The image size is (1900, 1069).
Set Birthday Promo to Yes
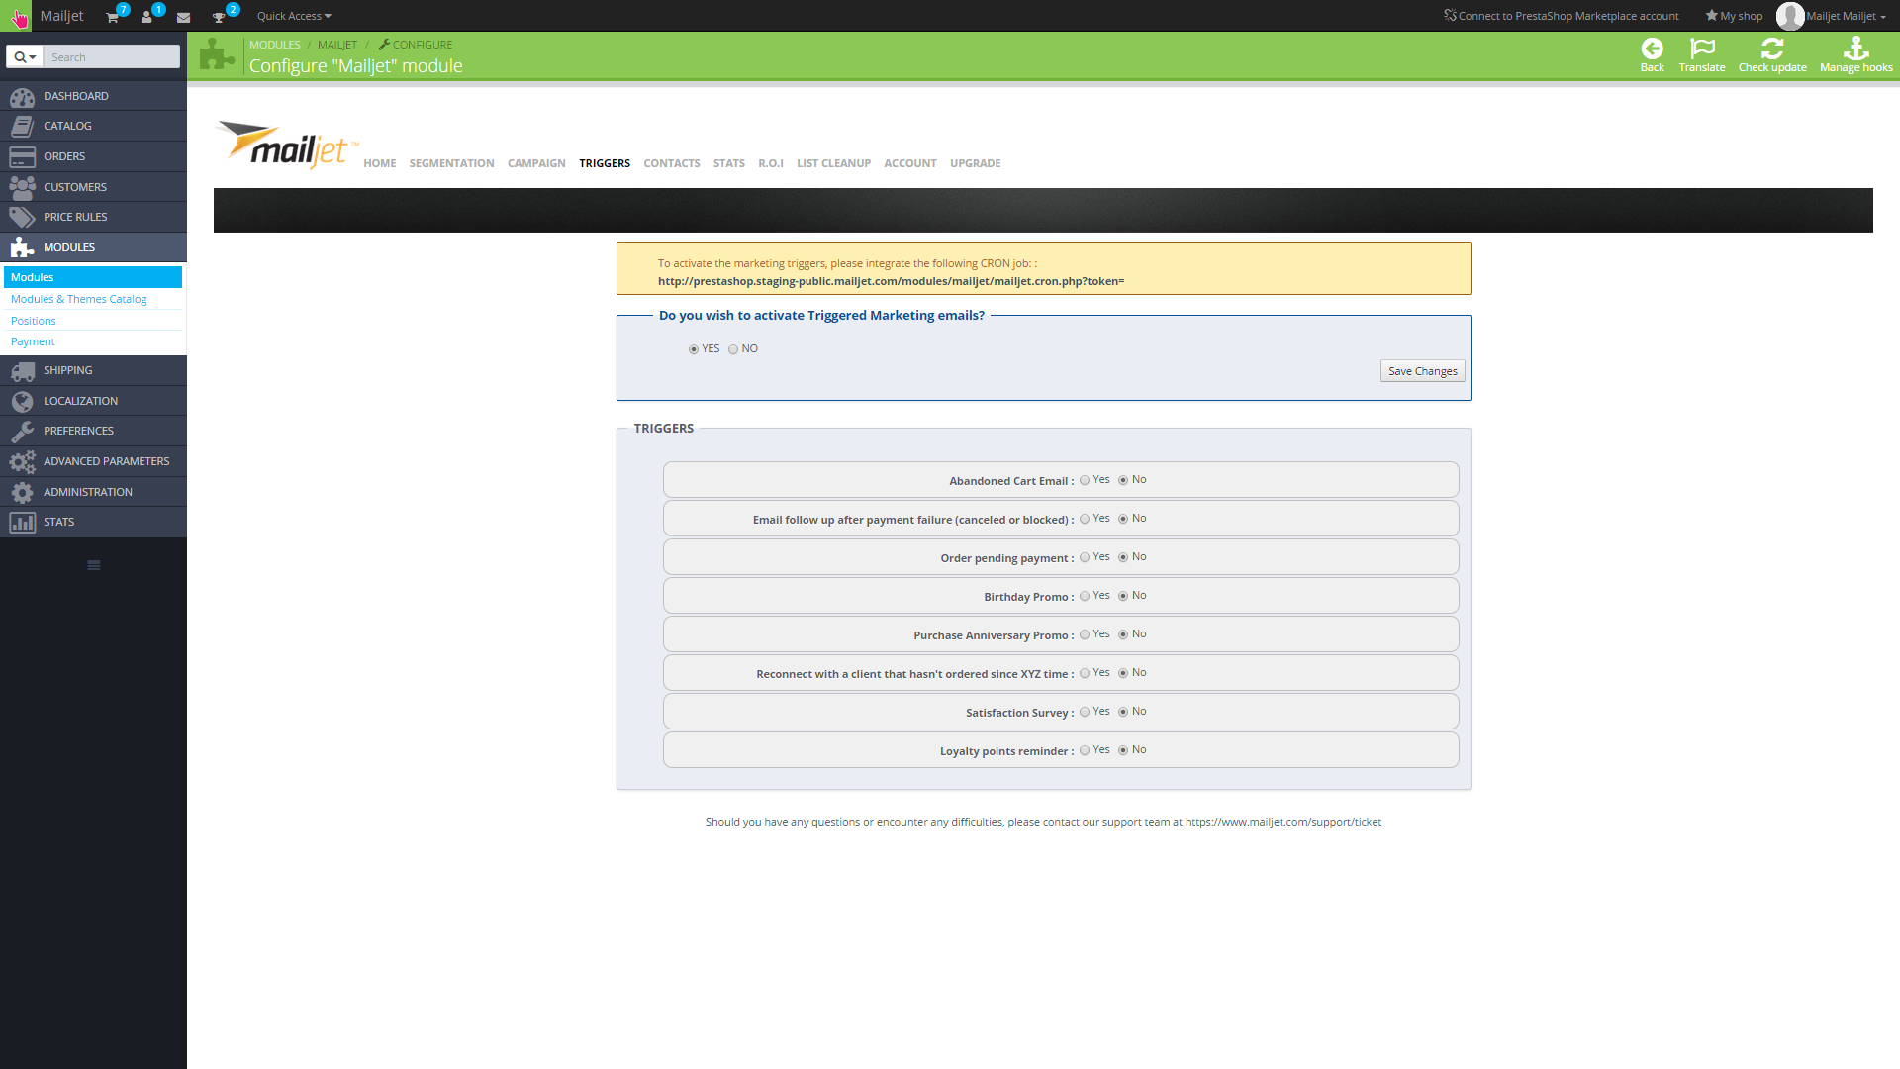1085,596
